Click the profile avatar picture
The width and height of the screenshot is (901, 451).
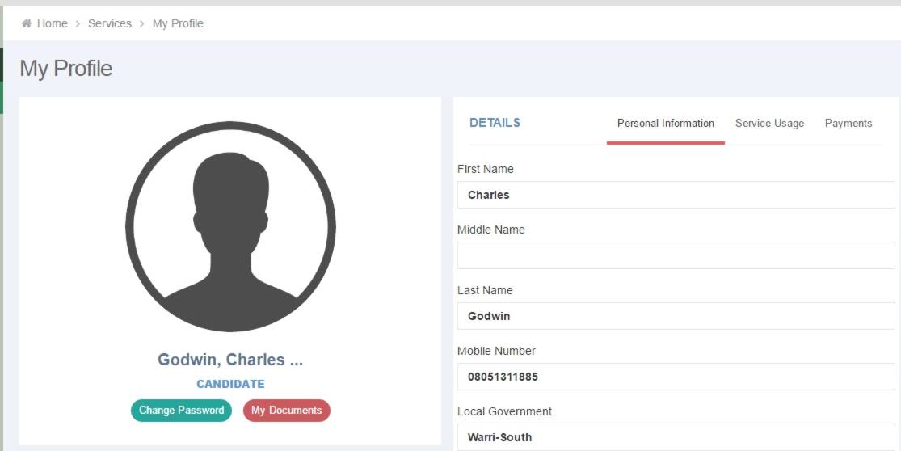pos(230,226)
